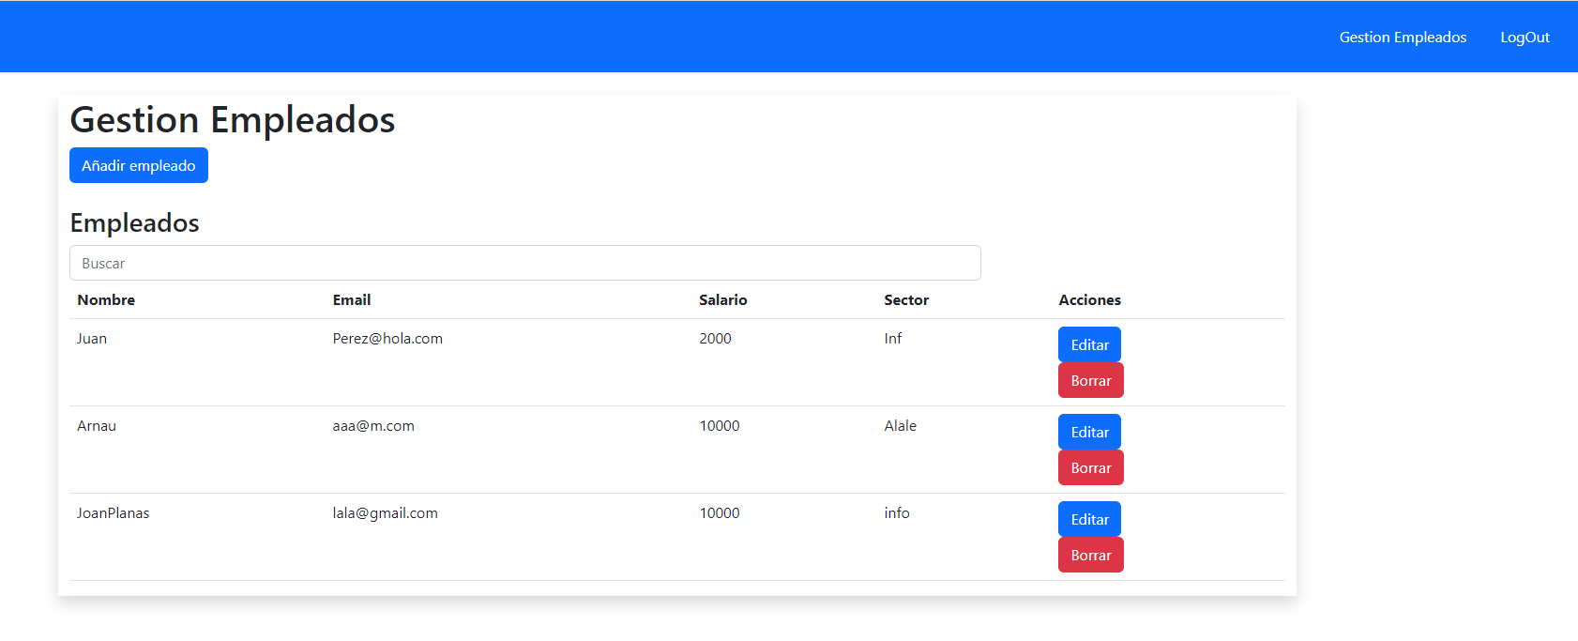Click Editar for employee Arnau
1578x641 pixels.
point(1089,432)
